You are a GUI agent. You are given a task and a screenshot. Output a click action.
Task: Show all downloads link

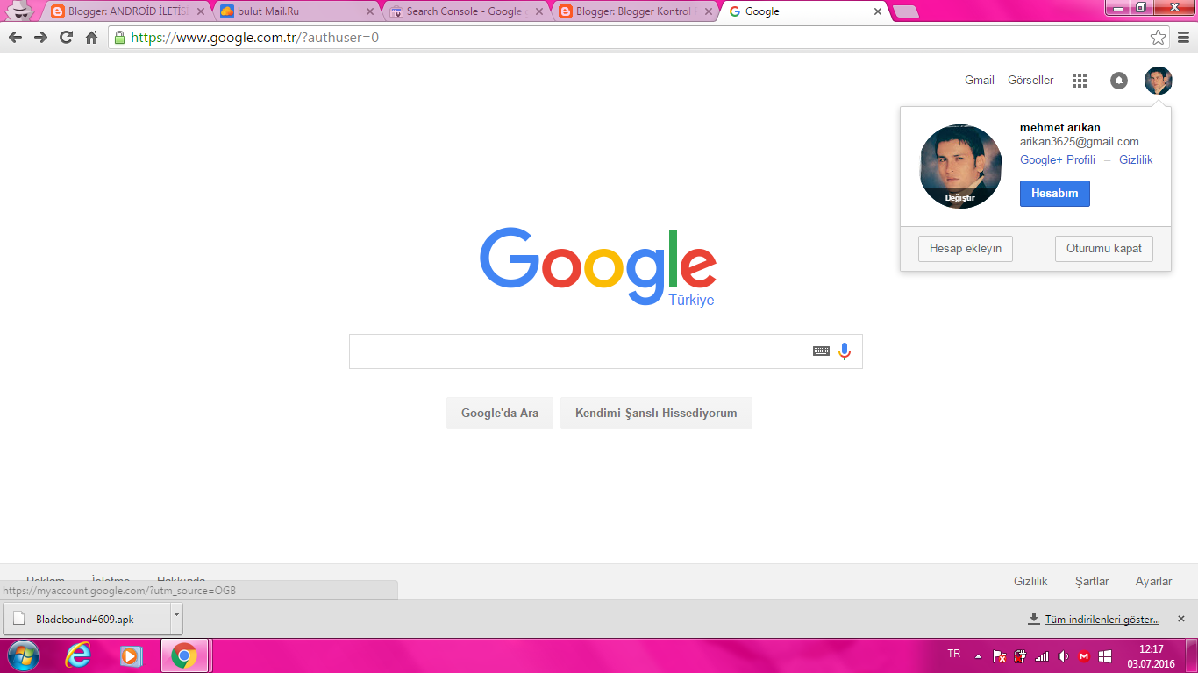pyautogui.click(x=1102, y=620)
